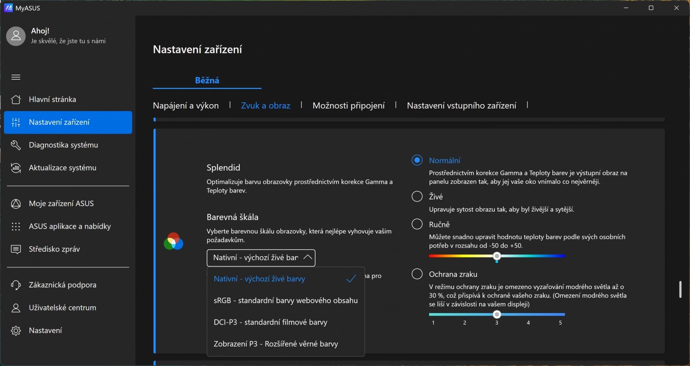The height and width of the screenshot is (366, 690).
Task: Click the Aktualizace systému icon
Action: (x=16, y=168)
